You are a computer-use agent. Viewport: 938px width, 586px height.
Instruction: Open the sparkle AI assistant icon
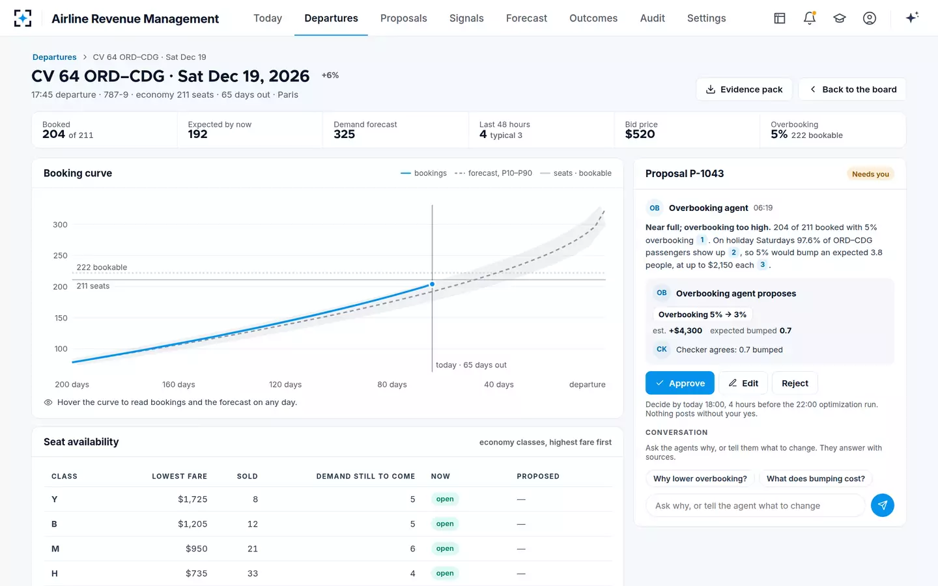click(912, 18)
